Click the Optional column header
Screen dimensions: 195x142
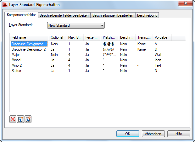[x=58, y=37]
